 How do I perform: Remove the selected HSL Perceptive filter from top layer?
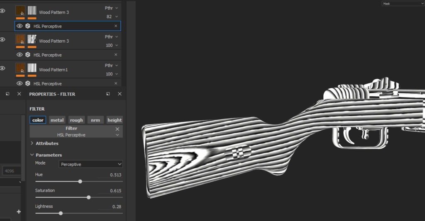coord(116,26)
